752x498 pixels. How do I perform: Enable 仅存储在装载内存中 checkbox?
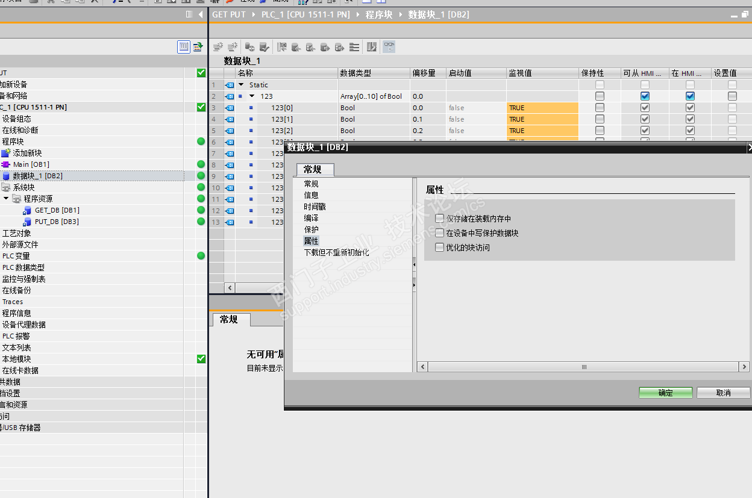pos(439,219)
